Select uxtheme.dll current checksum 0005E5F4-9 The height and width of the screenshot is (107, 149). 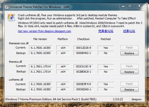84,84
